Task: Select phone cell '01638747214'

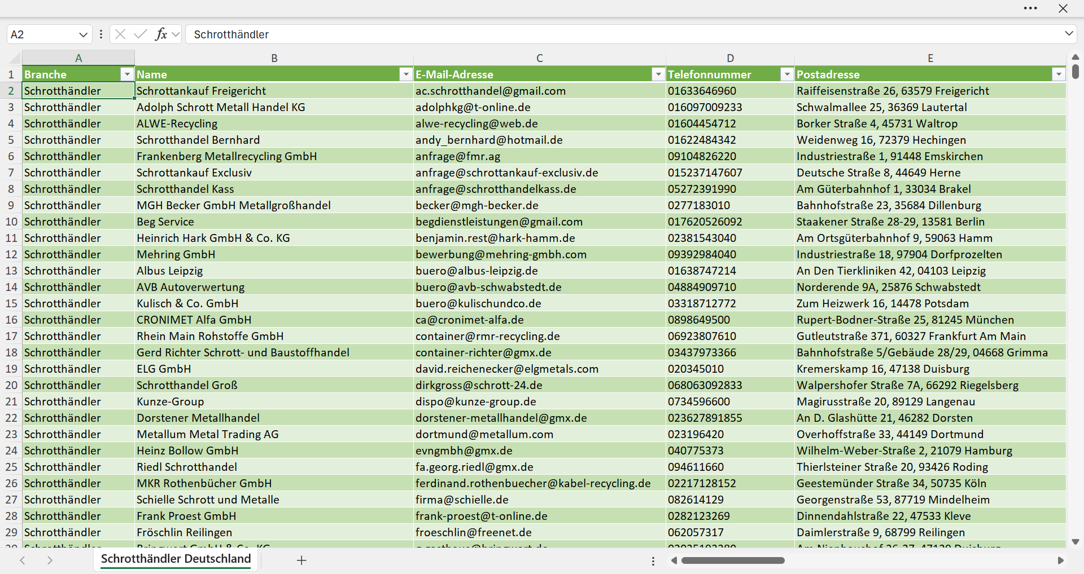Action: 730,271
